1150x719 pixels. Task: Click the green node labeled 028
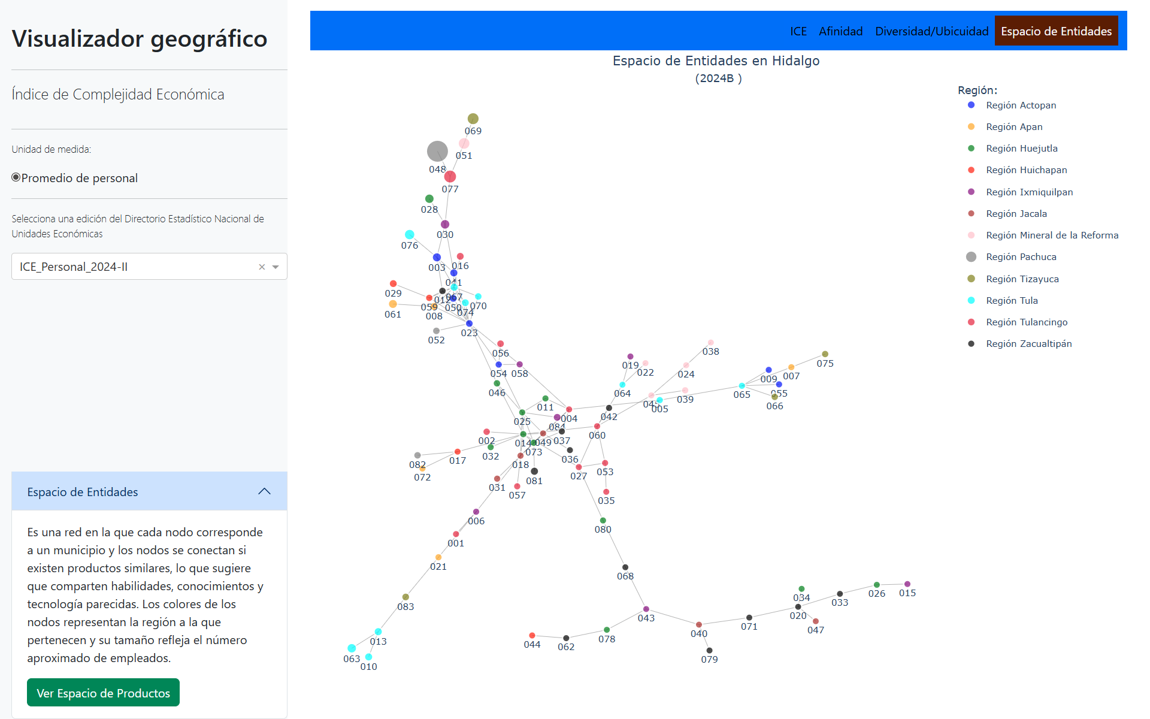[x=429, y=199]
